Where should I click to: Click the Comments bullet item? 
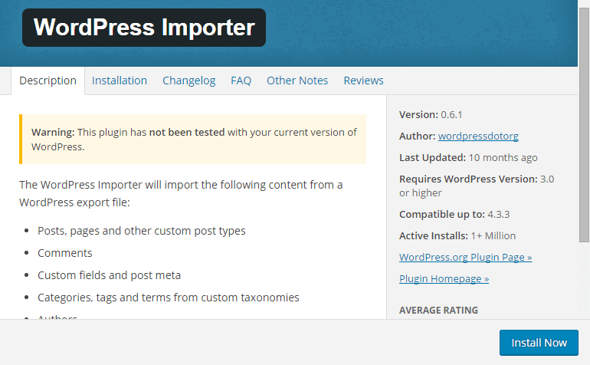64,253
